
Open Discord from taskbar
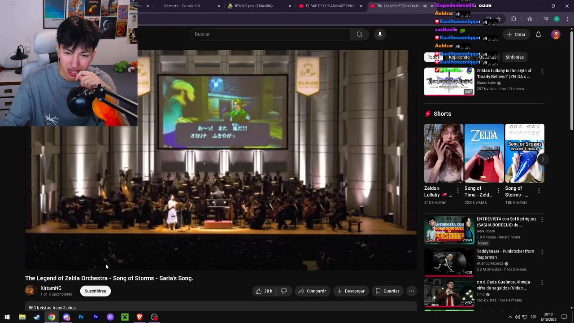pos(66,317)
